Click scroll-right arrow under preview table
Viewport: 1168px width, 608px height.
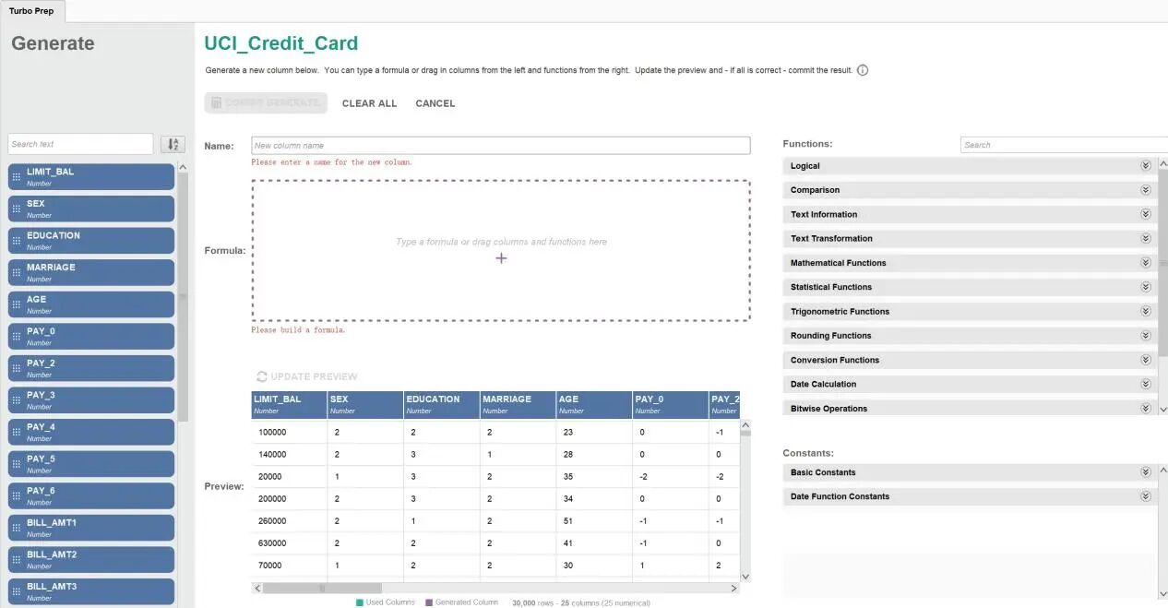pyautogui.click(x=734, y=588)
